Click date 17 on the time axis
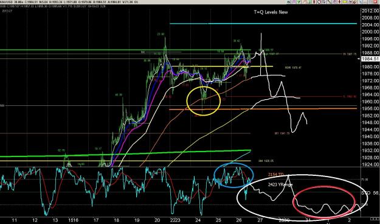380x224 pixels. (x=96, y=220)
